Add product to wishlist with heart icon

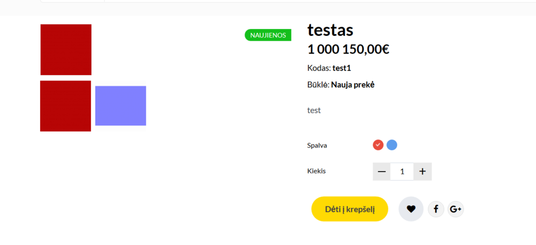pos(411,209)
